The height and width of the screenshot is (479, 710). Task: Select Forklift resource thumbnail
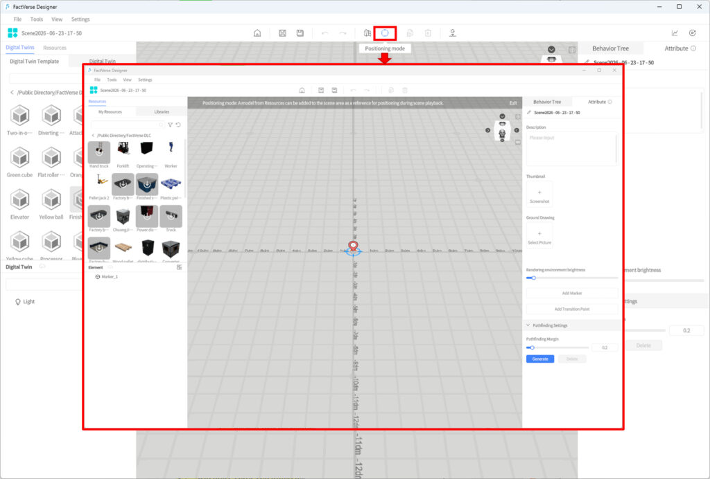123,152
